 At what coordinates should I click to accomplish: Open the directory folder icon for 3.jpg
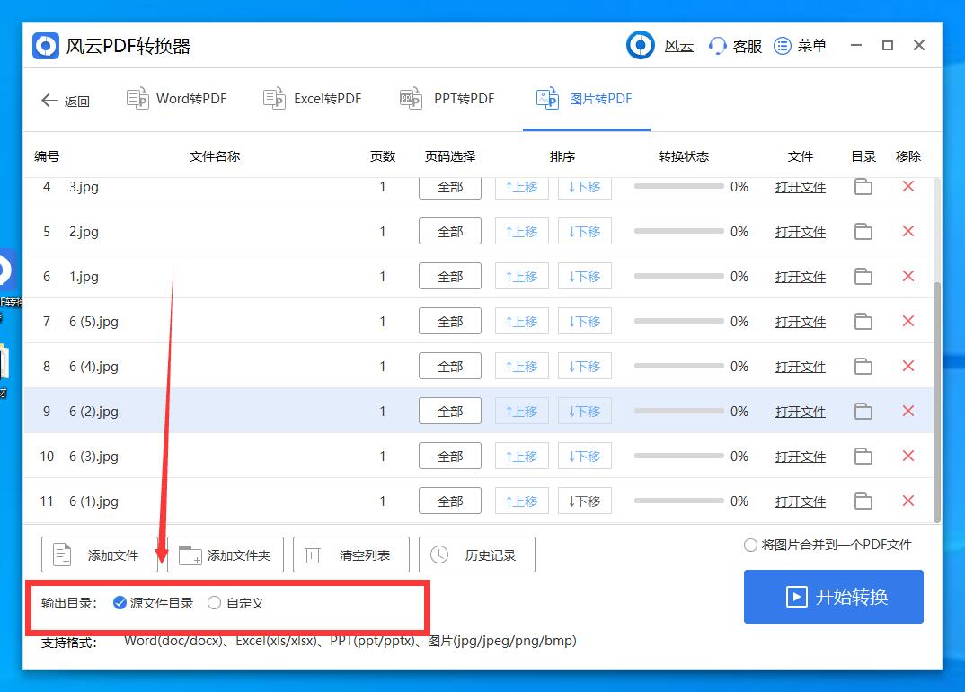(x=863, y=186)
